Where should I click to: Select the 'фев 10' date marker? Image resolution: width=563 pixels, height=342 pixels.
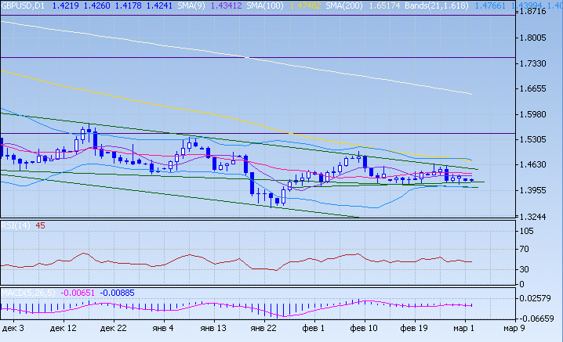[364, 329]
